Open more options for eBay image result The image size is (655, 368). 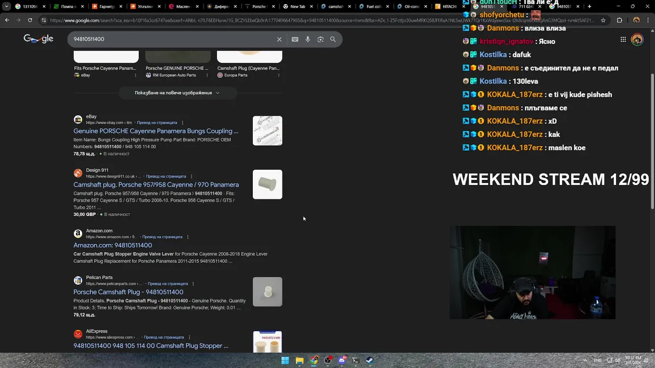coord(136,75)
